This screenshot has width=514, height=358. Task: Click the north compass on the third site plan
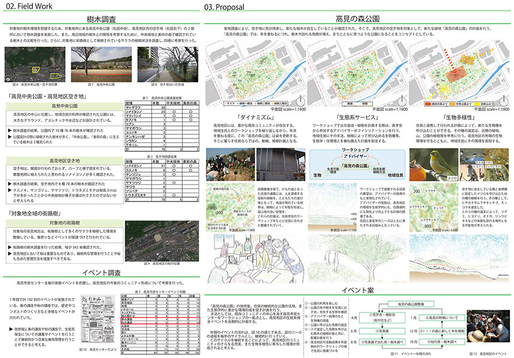pos(504,101)
